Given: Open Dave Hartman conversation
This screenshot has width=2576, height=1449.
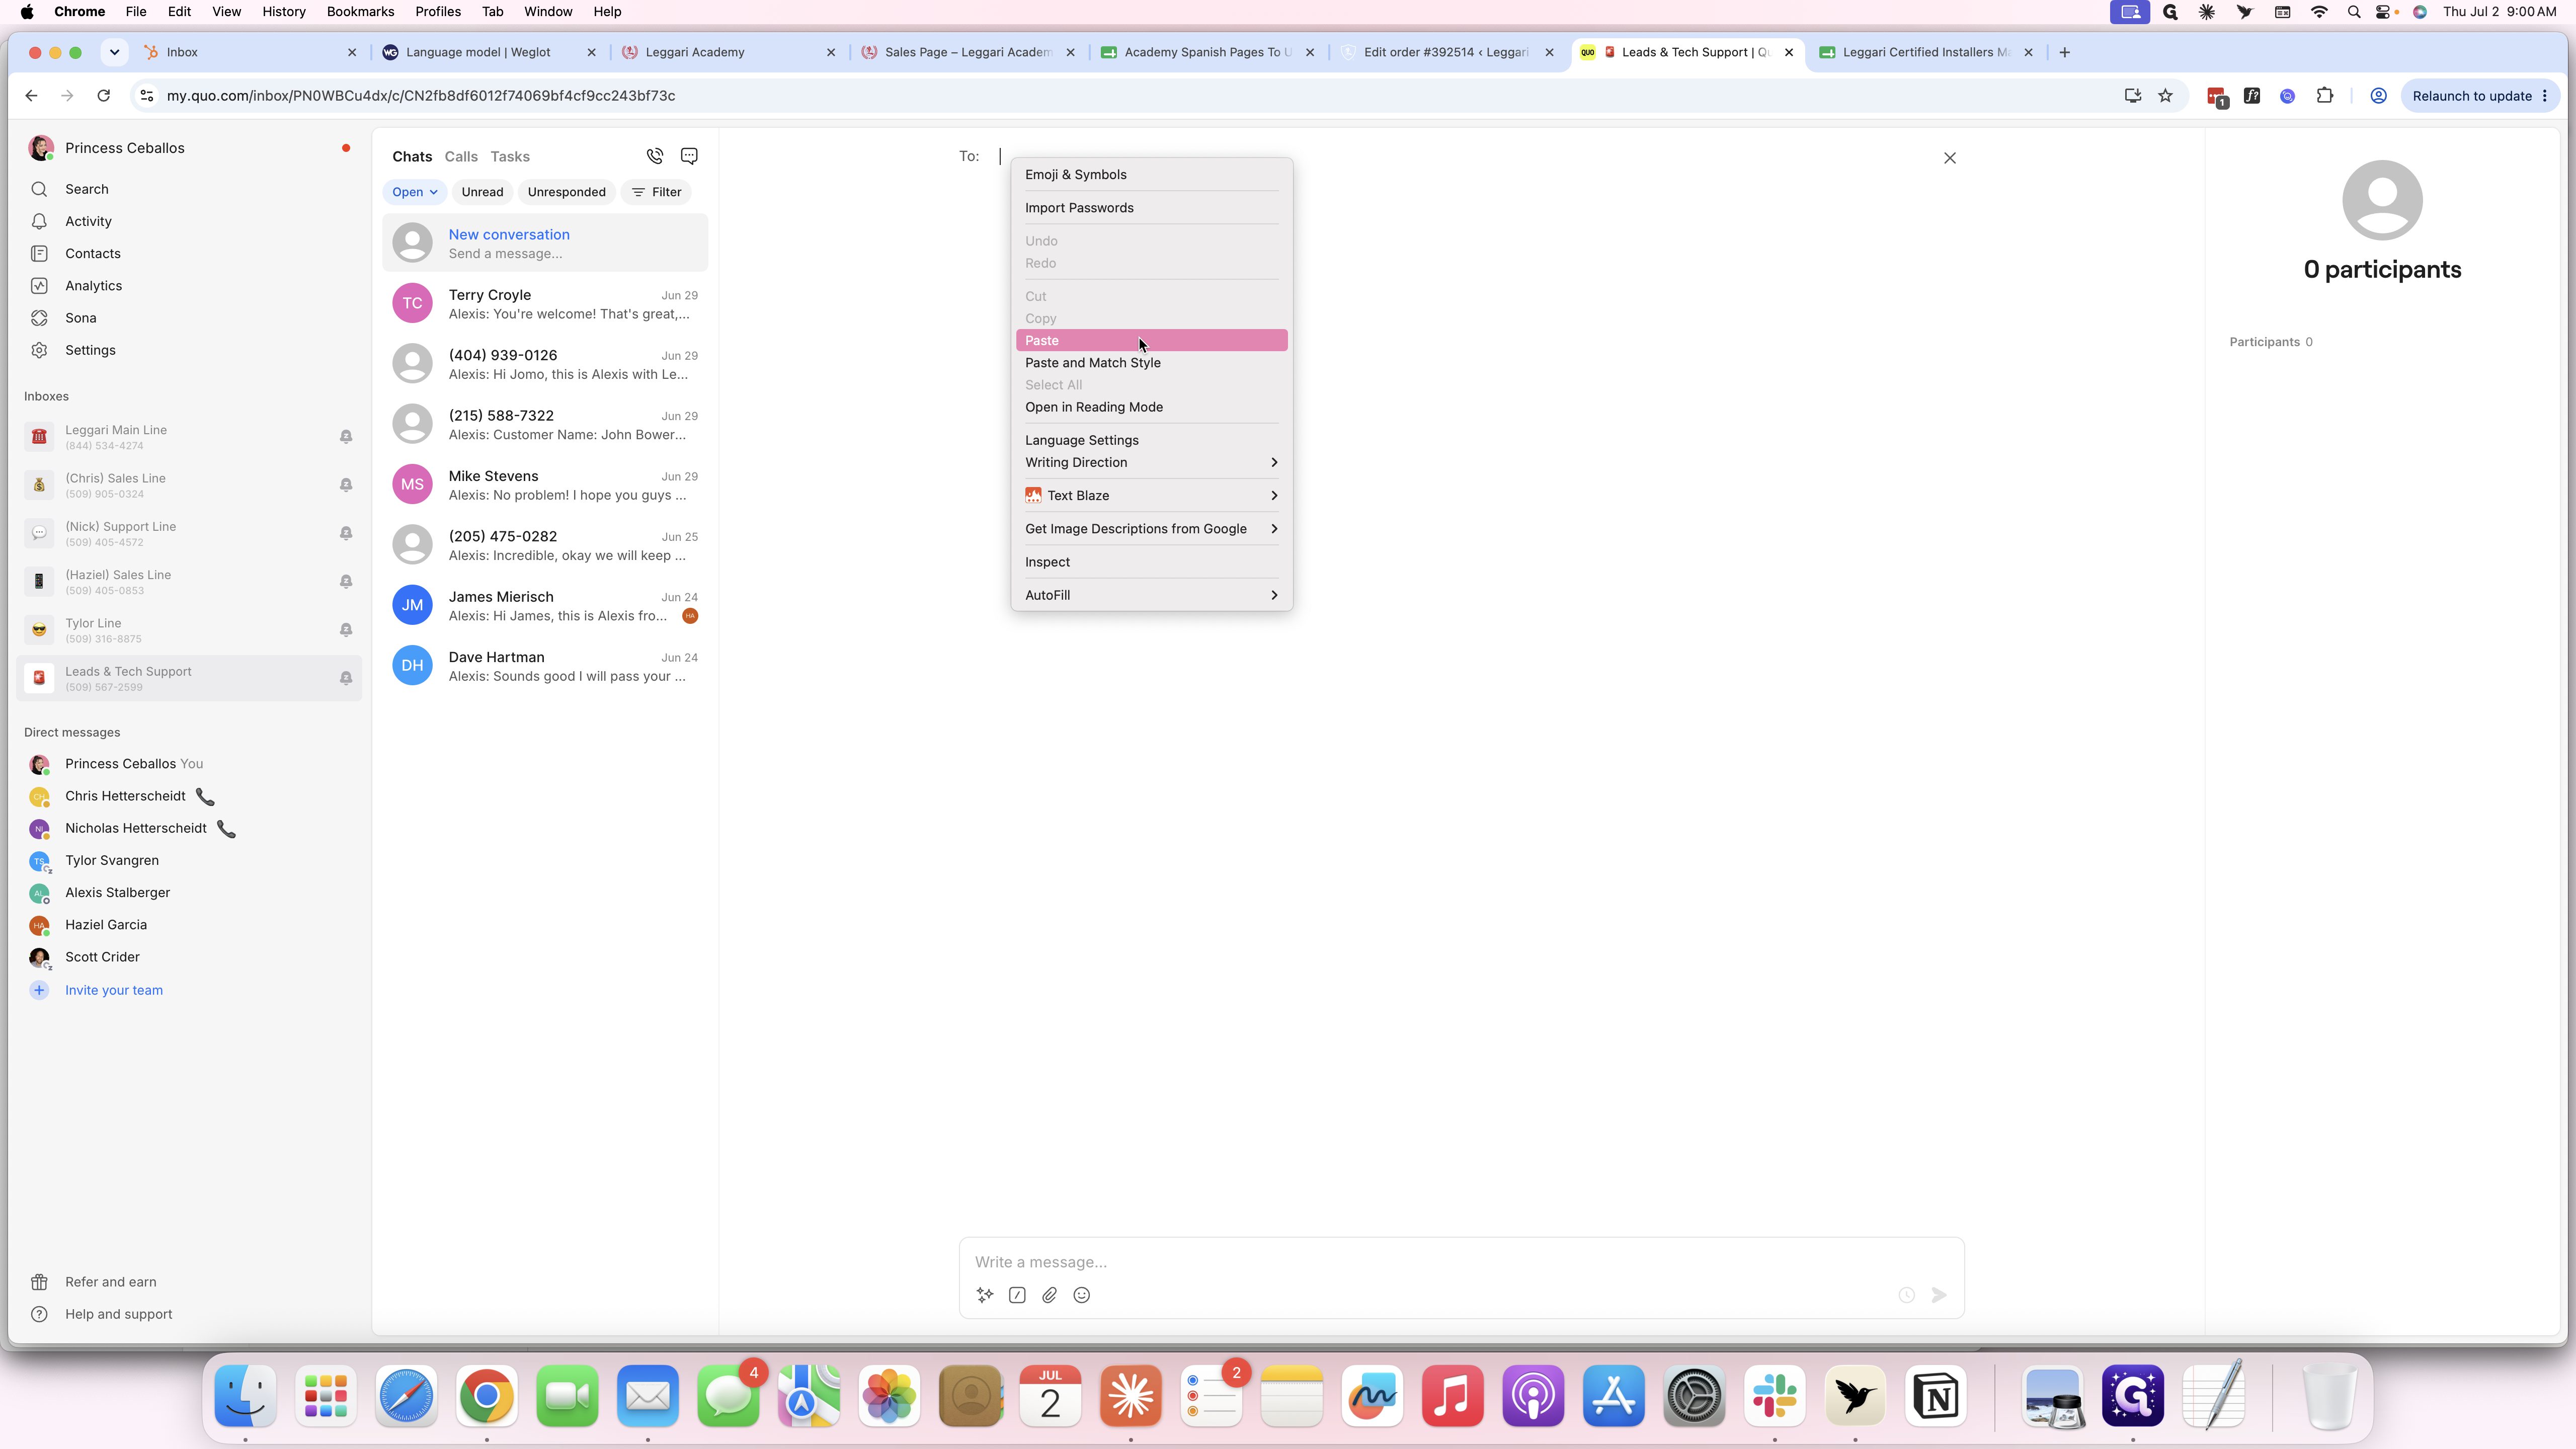Looking at the screenshot, I should pos(545,665).
